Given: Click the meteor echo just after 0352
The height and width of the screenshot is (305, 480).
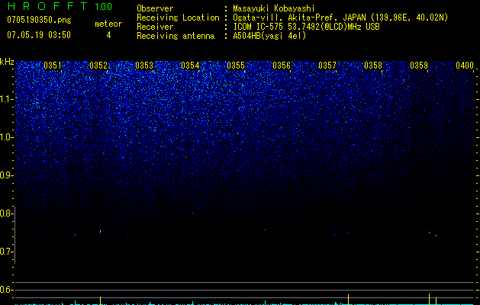Looking at the screenshot, I should [100, 232].
